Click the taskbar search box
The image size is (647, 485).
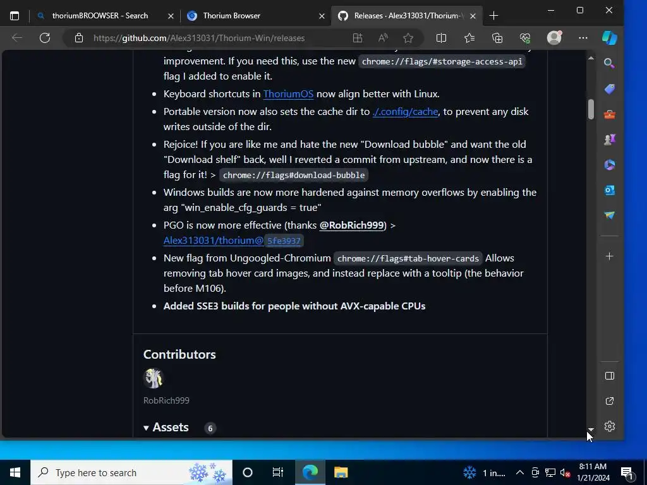[x=131, y=472]
